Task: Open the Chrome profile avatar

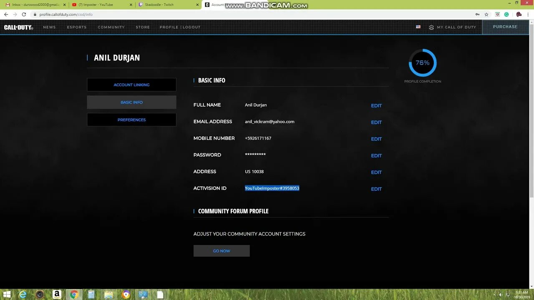Action: click(519, 14)
